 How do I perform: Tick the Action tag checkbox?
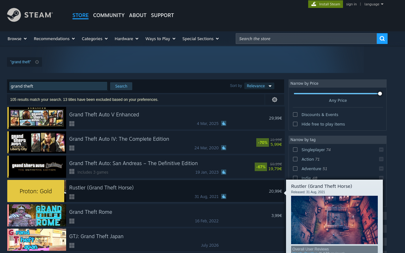pyautogui.click(x=295, y=159)
